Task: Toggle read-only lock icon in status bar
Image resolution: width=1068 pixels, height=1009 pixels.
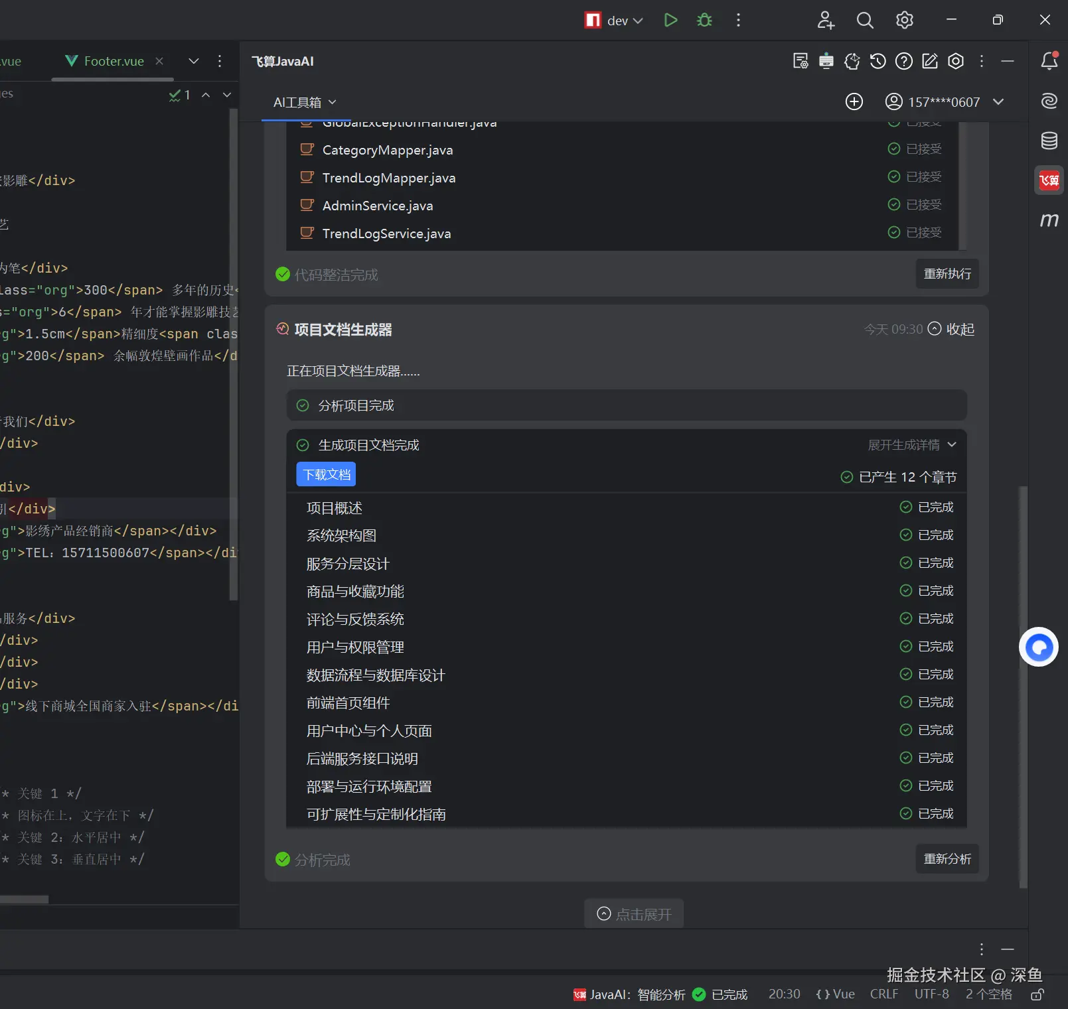Action: click(1037, 994)
